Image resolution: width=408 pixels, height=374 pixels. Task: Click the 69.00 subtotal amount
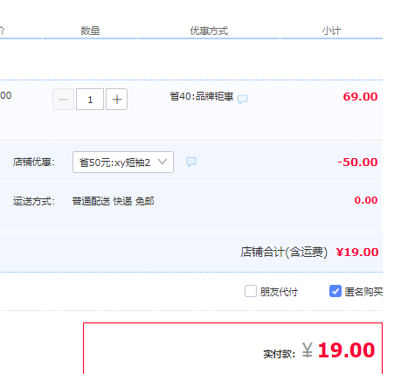[x=360, y=96]
